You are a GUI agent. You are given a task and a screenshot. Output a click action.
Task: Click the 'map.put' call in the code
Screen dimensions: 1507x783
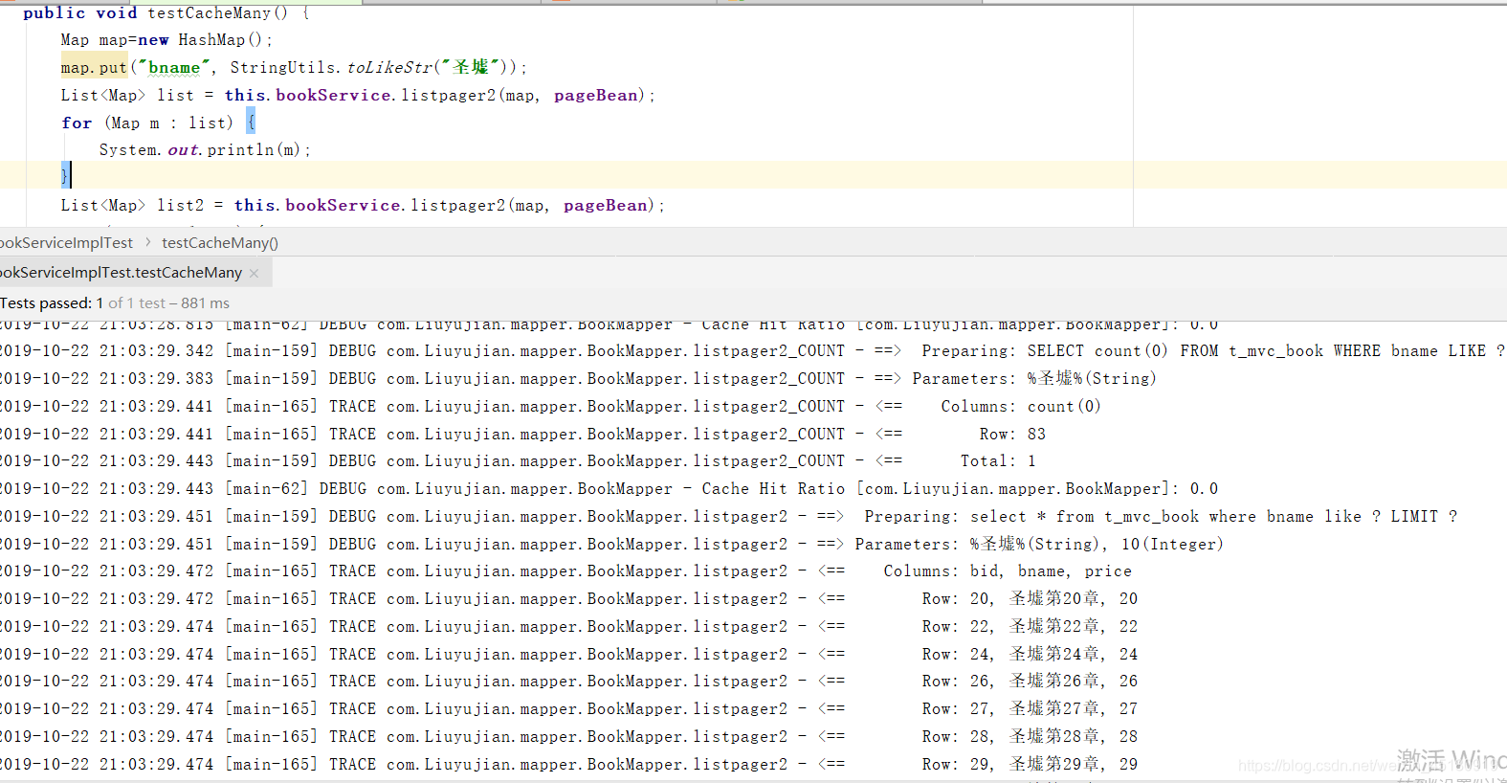point(94,68)
